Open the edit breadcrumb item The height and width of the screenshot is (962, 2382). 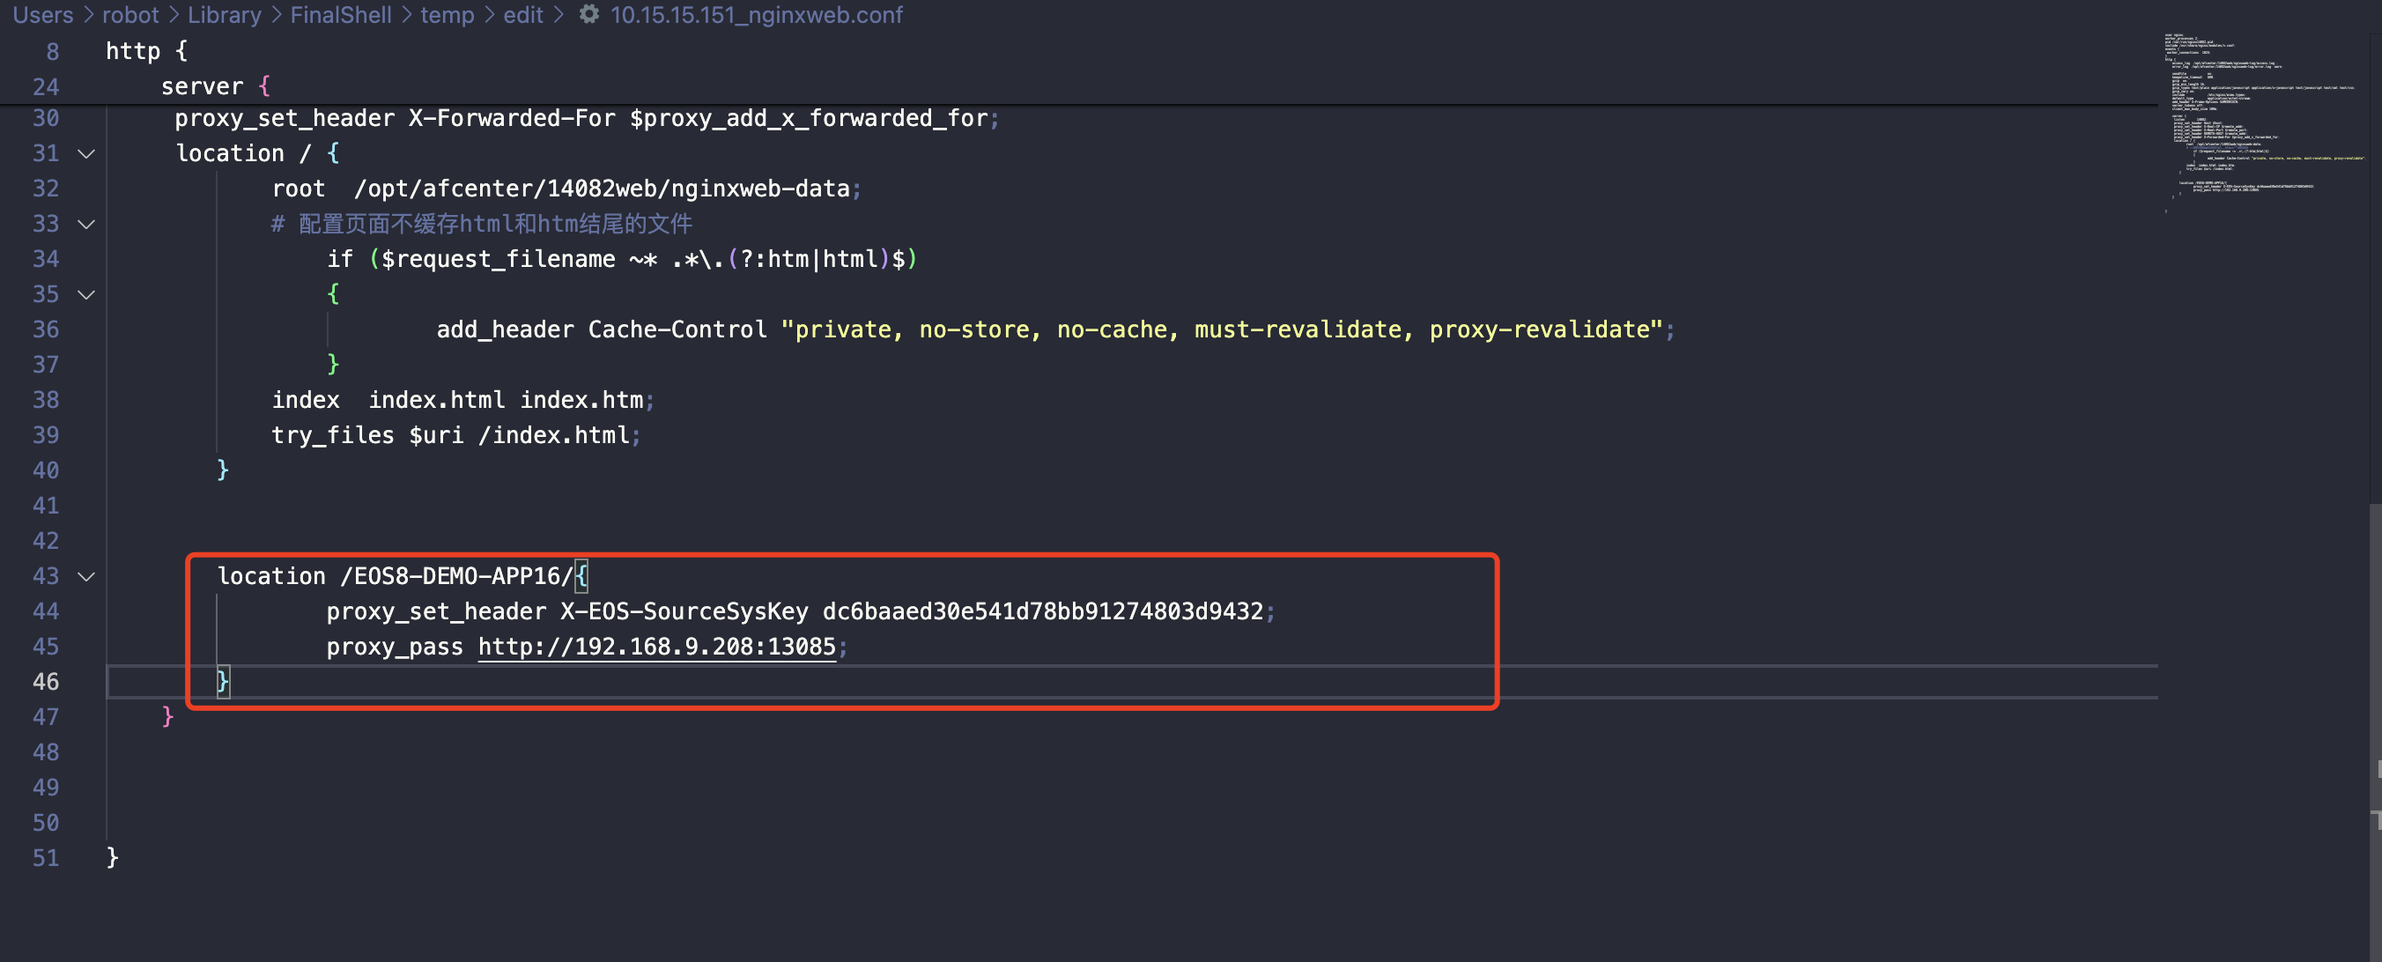pos(522,15)
